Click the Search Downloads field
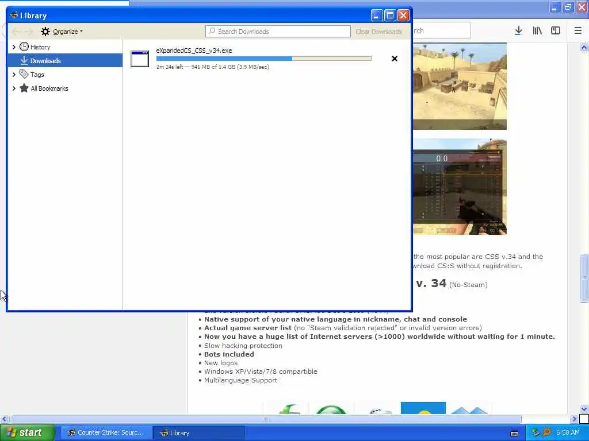This screenshot has height=441, width=589. pyautogui.click(x=278, y=32)
